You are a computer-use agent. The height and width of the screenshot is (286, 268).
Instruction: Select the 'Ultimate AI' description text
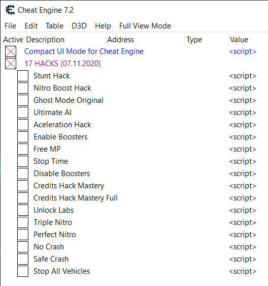tap(52, 112)
